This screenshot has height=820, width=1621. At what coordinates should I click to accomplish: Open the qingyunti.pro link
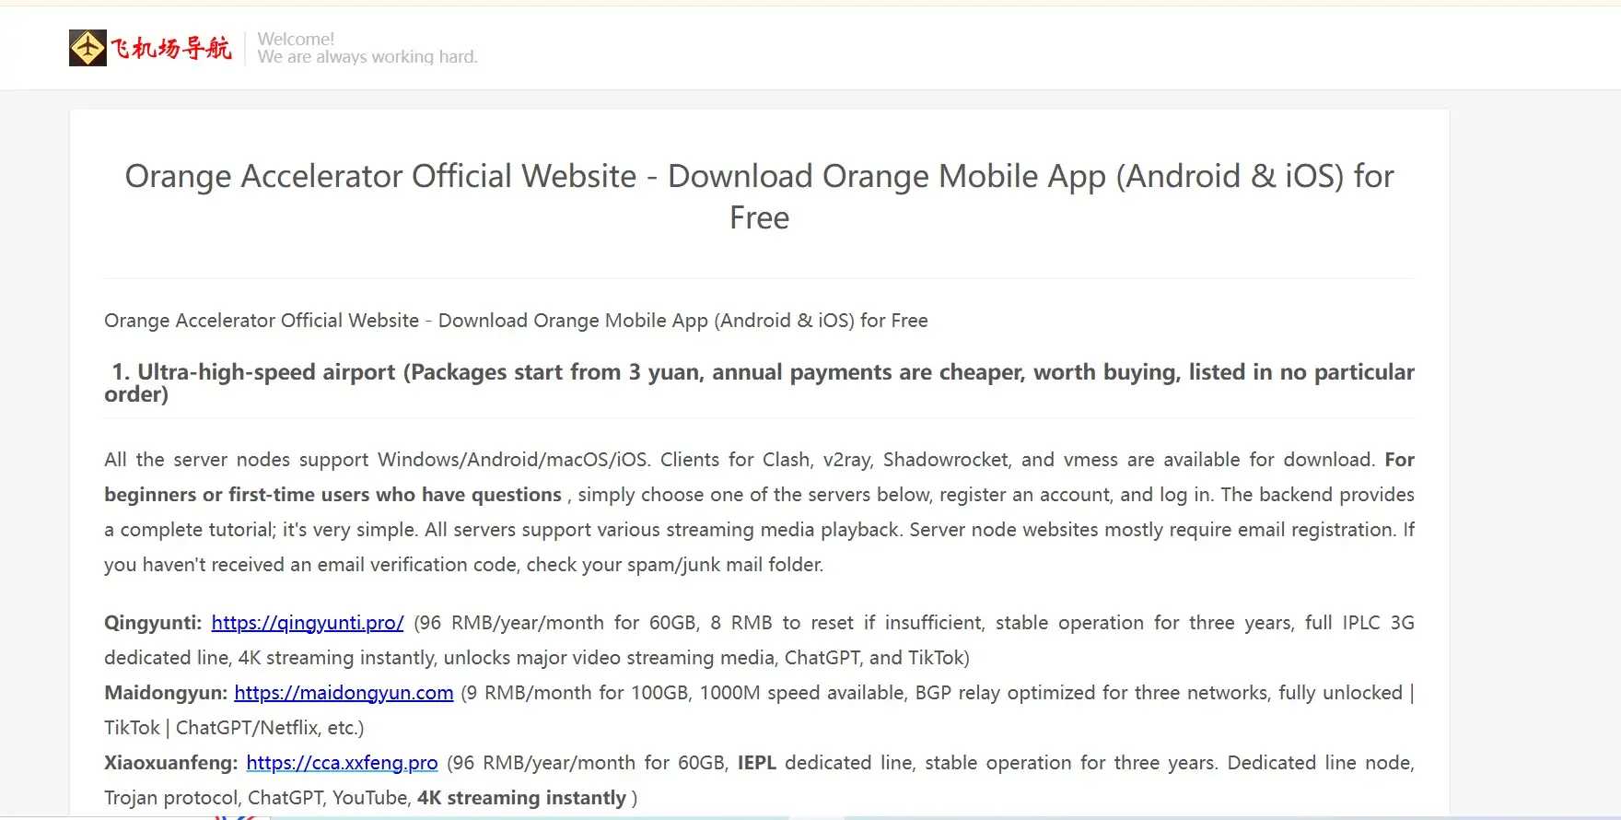(308, 623)
